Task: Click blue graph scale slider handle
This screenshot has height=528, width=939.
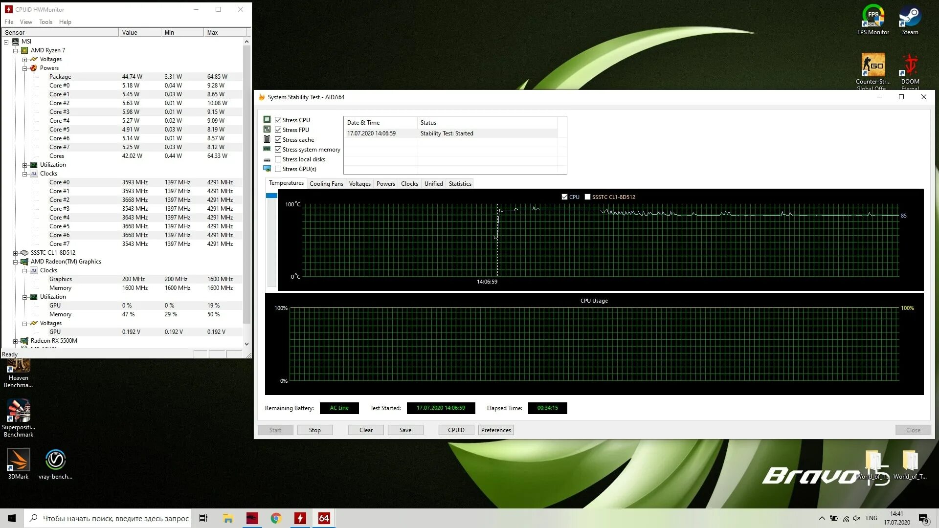Action: coord(271,196)
